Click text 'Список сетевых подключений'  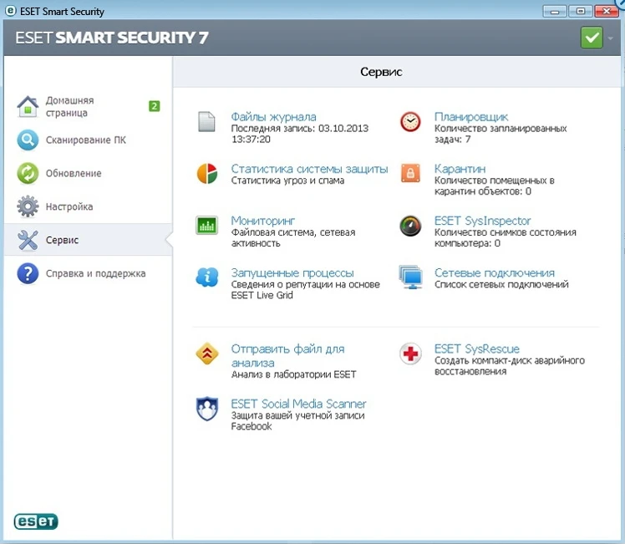[501, 284]
